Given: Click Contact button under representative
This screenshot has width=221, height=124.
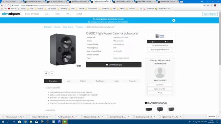Looking at the screenshot, I should [160, 85].
